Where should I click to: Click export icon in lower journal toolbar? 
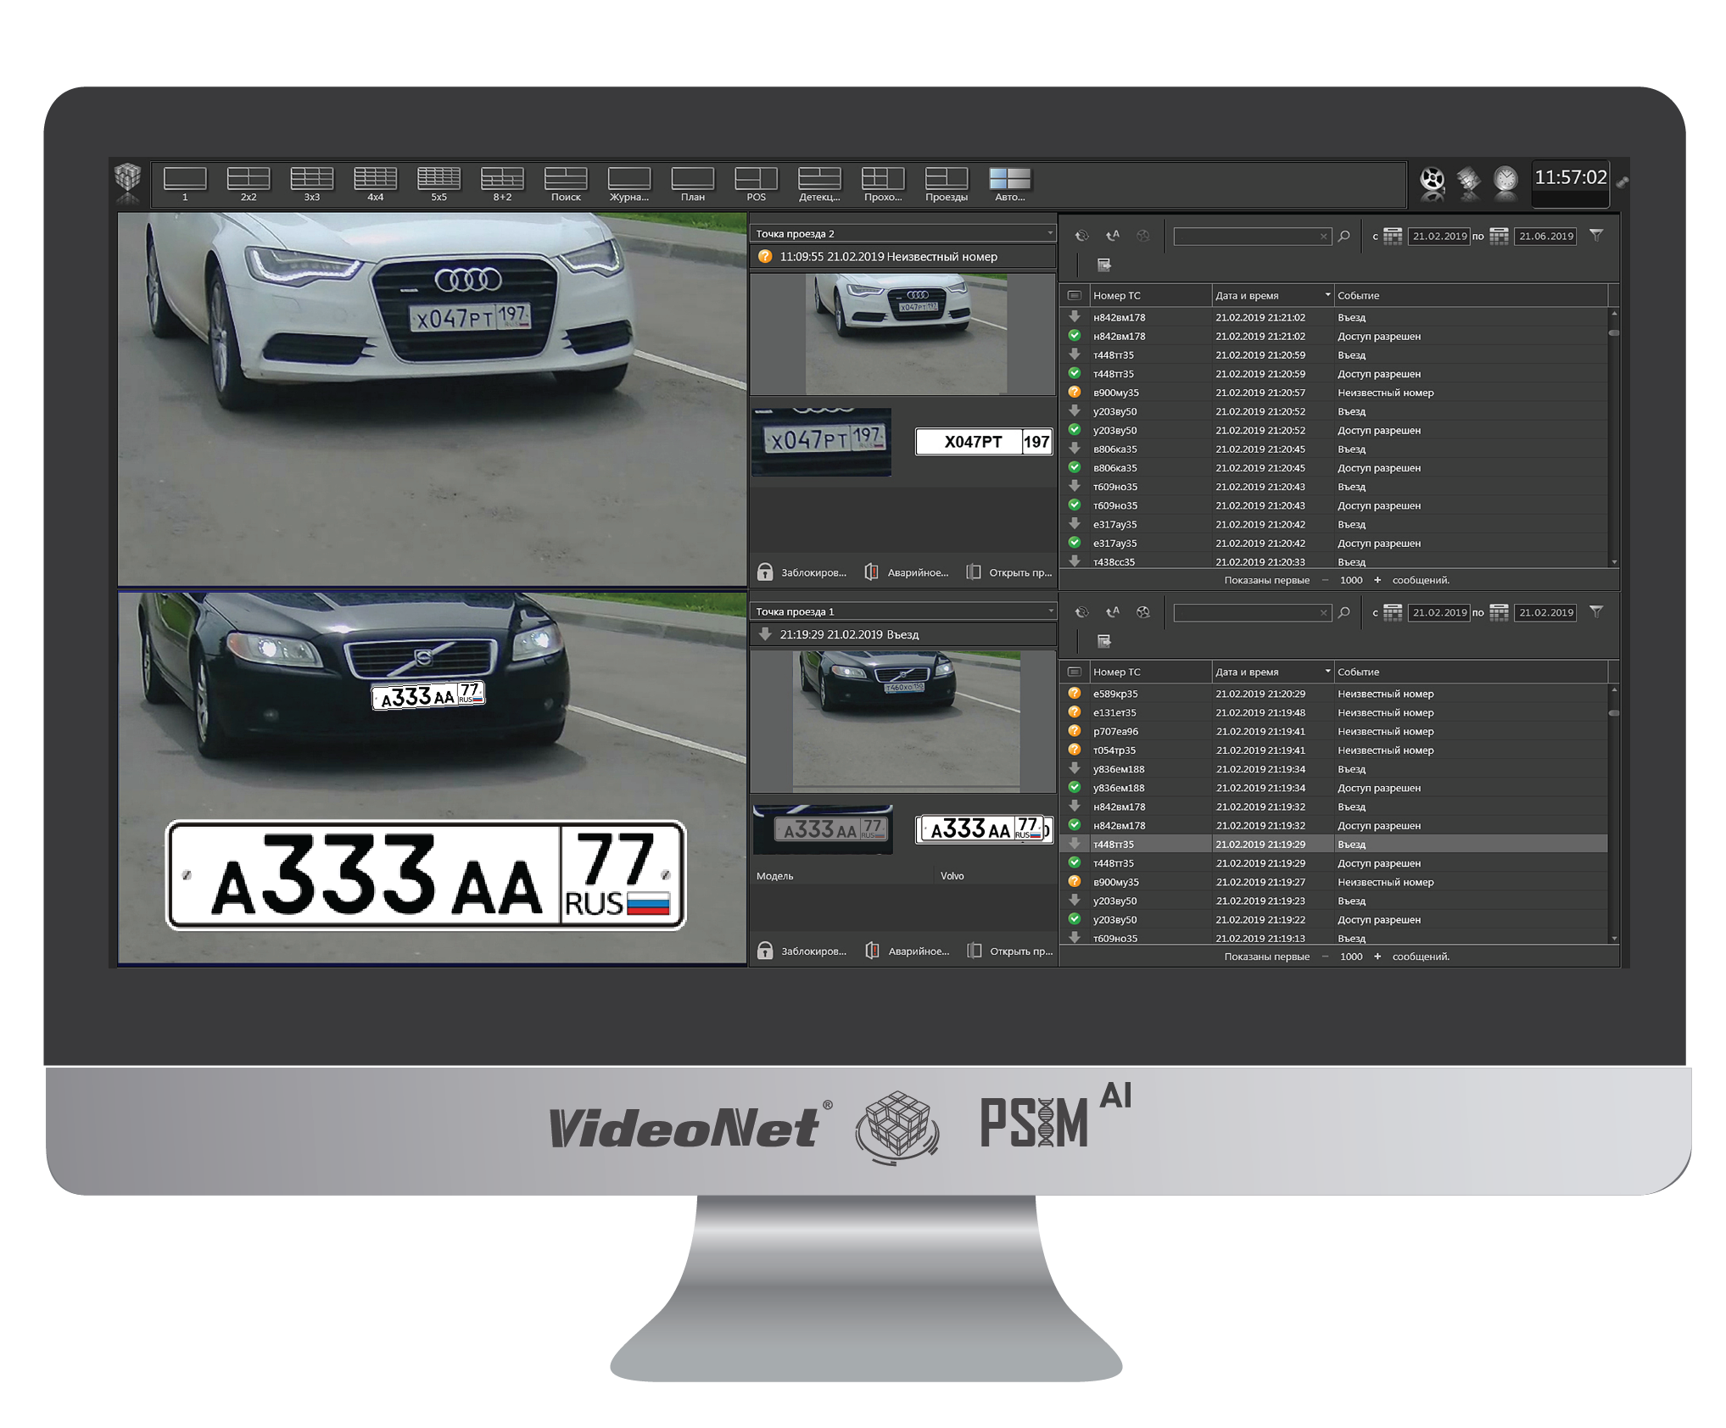point(1104,641)
